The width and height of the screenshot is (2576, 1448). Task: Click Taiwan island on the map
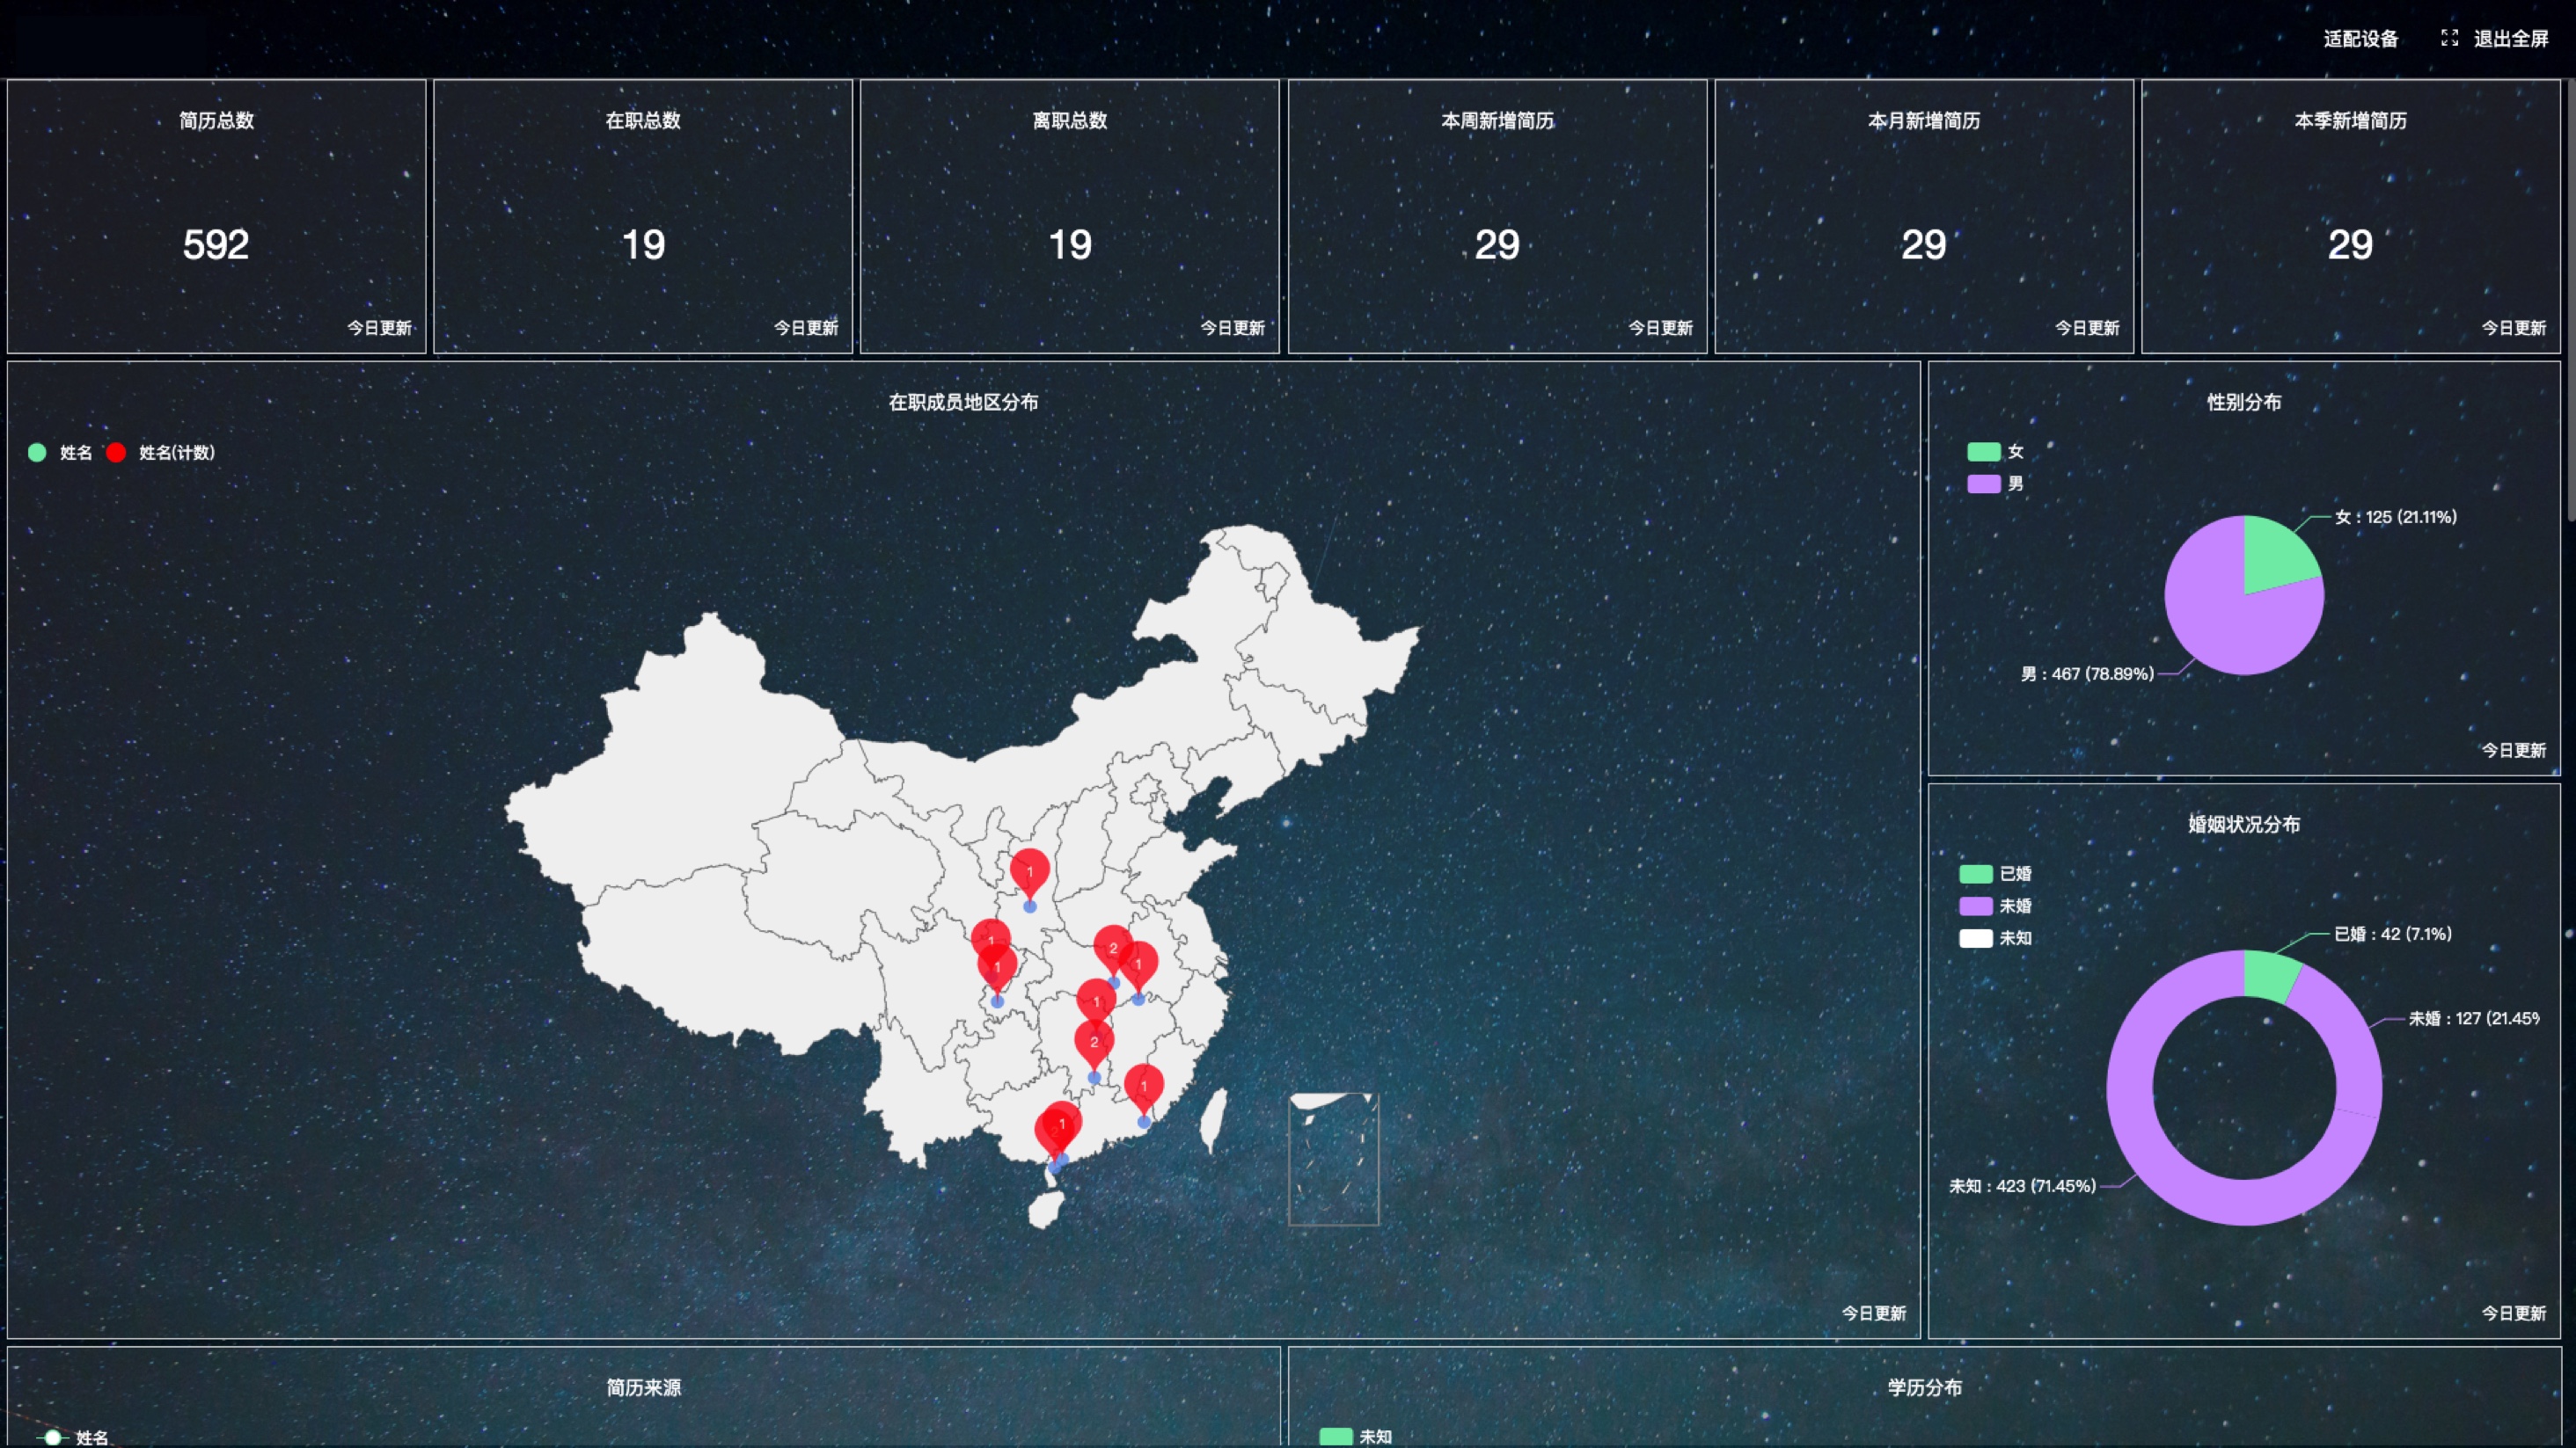1213,1119
